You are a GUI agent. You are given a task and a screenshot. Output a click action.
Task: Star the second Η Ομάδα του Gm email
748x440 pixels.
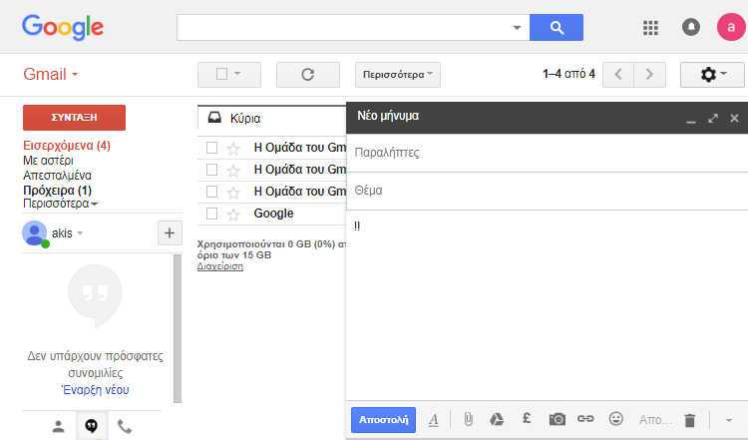pyautogui.click(x=233, y=171)
